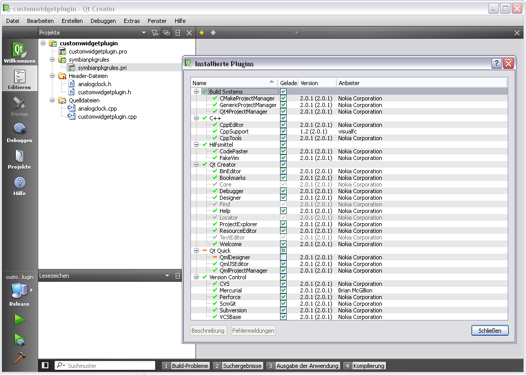The height and width of the screenshot is (375, 526).
Task: Toggle the FakeVim plugin checkbox
Action: 284,158
